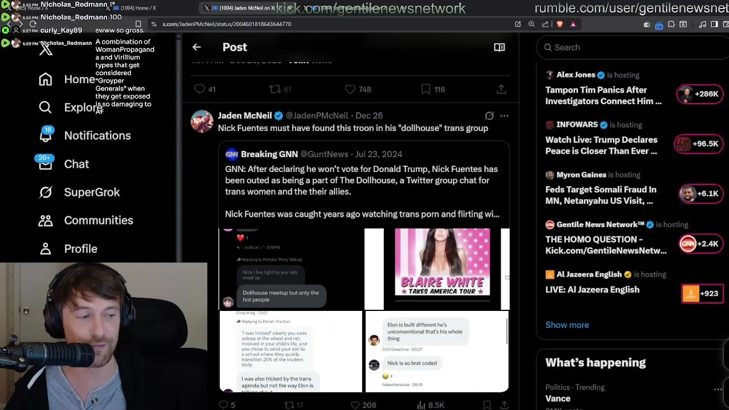Viewport: 729px width, 410px height.
Task: Click the Notifications bell icon
Action: [x=46, y=136]
